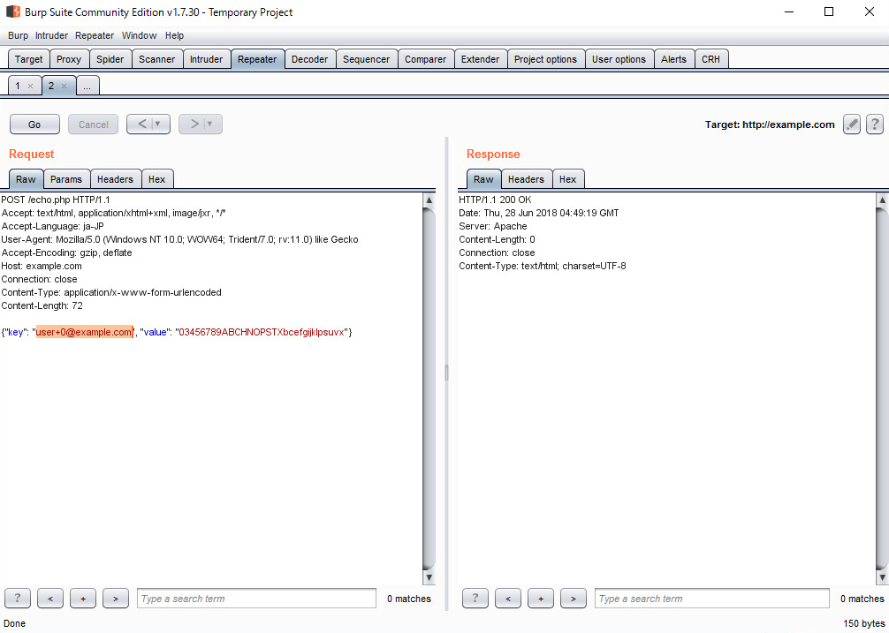Switch to the Scanner tab
889x633 pixels.
click(x=157, y=59)
